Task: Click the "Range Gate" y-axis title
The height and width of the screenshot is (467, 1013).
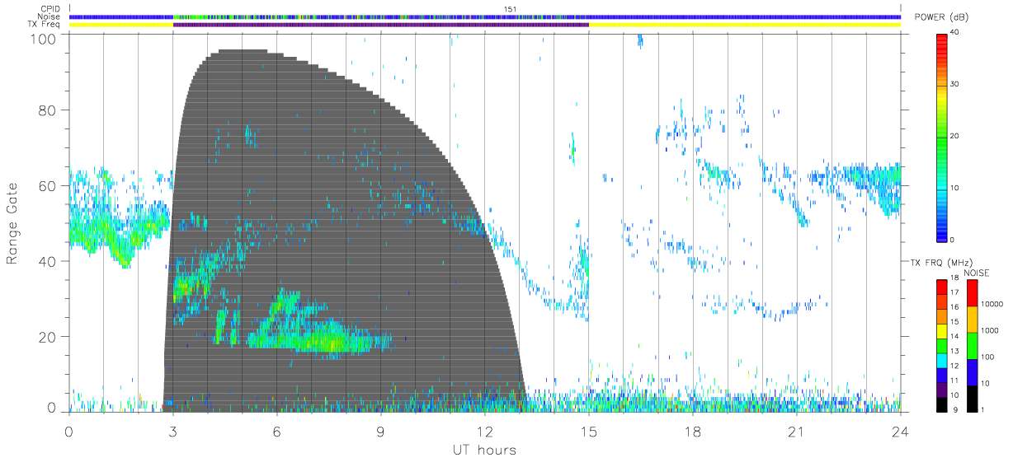Action: (13, 222)
